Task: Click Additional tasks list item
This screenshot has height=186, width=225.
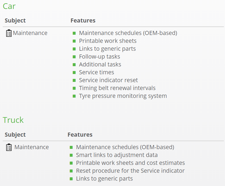Action: point(100,65)
